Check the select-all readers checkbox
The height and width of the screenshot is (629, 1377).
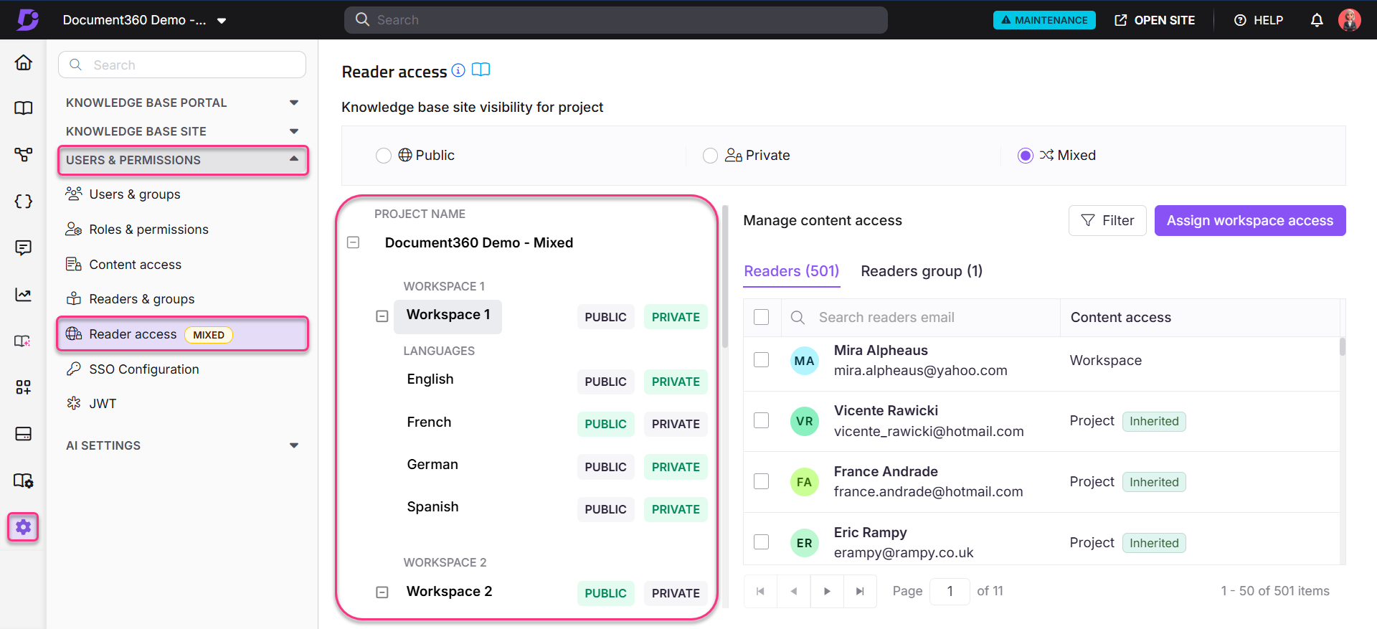pyautogui.click(x=762, y=317)
